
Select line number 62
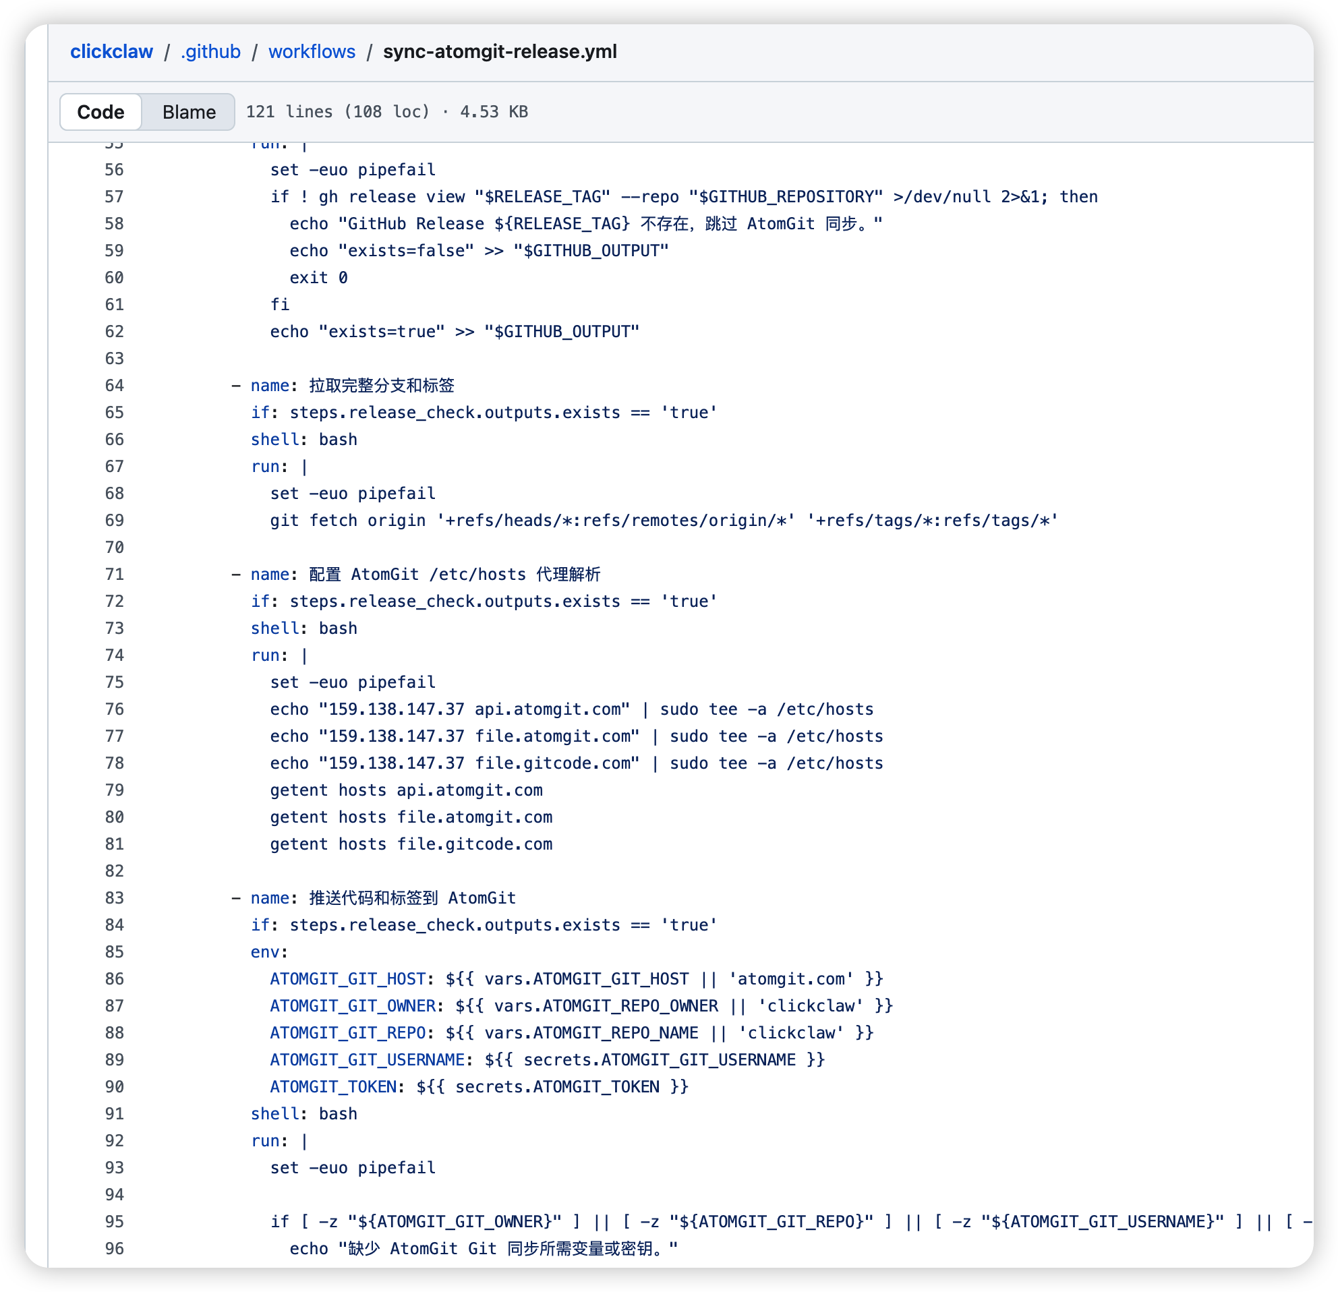coord(114,332)
